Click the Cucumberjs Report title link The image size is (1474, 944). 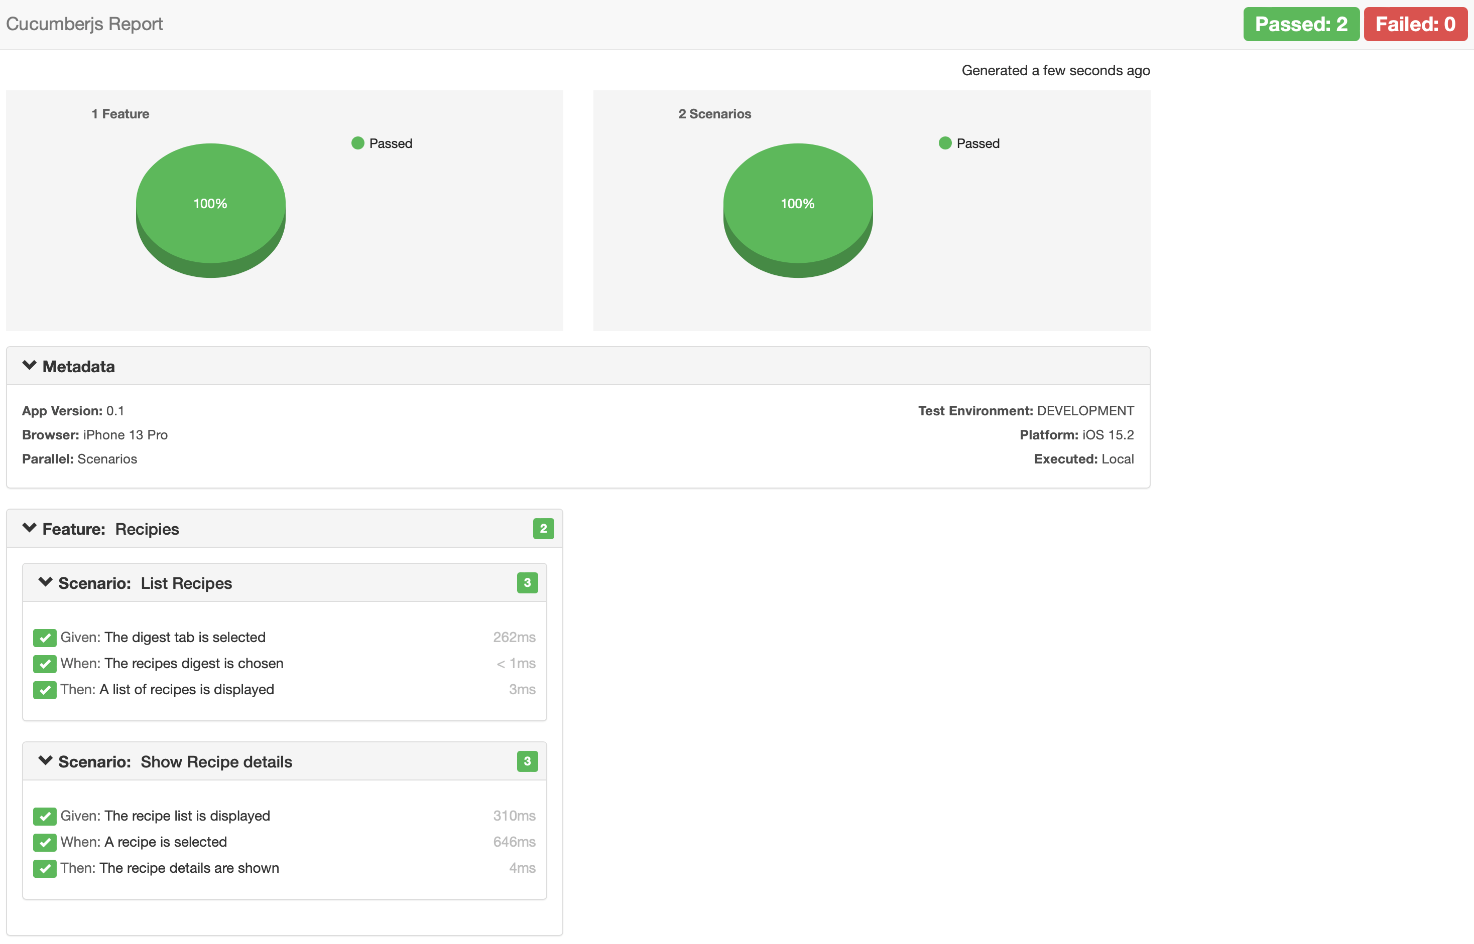click(x=85, y=24)
